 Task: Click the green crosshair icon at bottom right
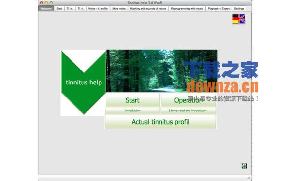coord(244,166)
